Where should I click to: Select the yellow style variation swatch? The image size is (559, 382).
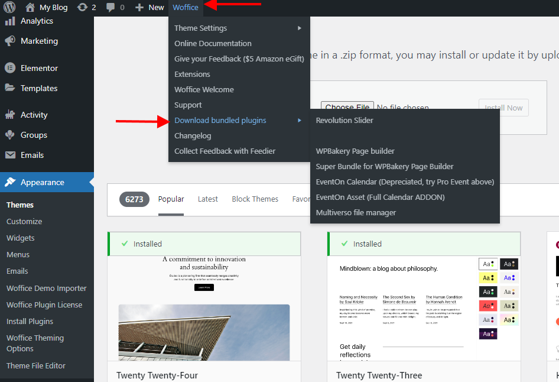487,278
